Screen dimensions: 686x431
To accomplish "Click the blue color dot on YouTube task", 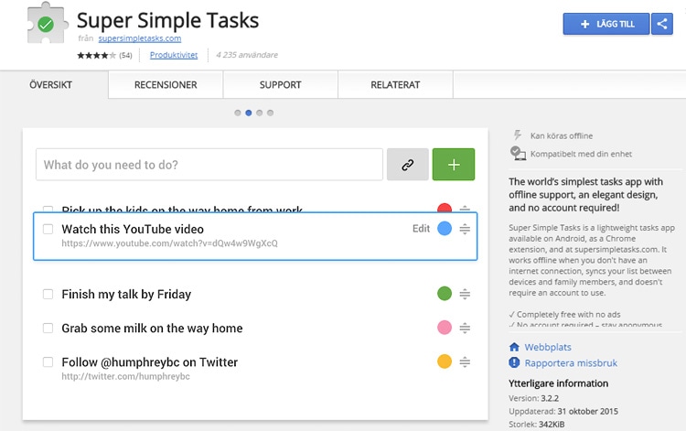I will (445, 229).
